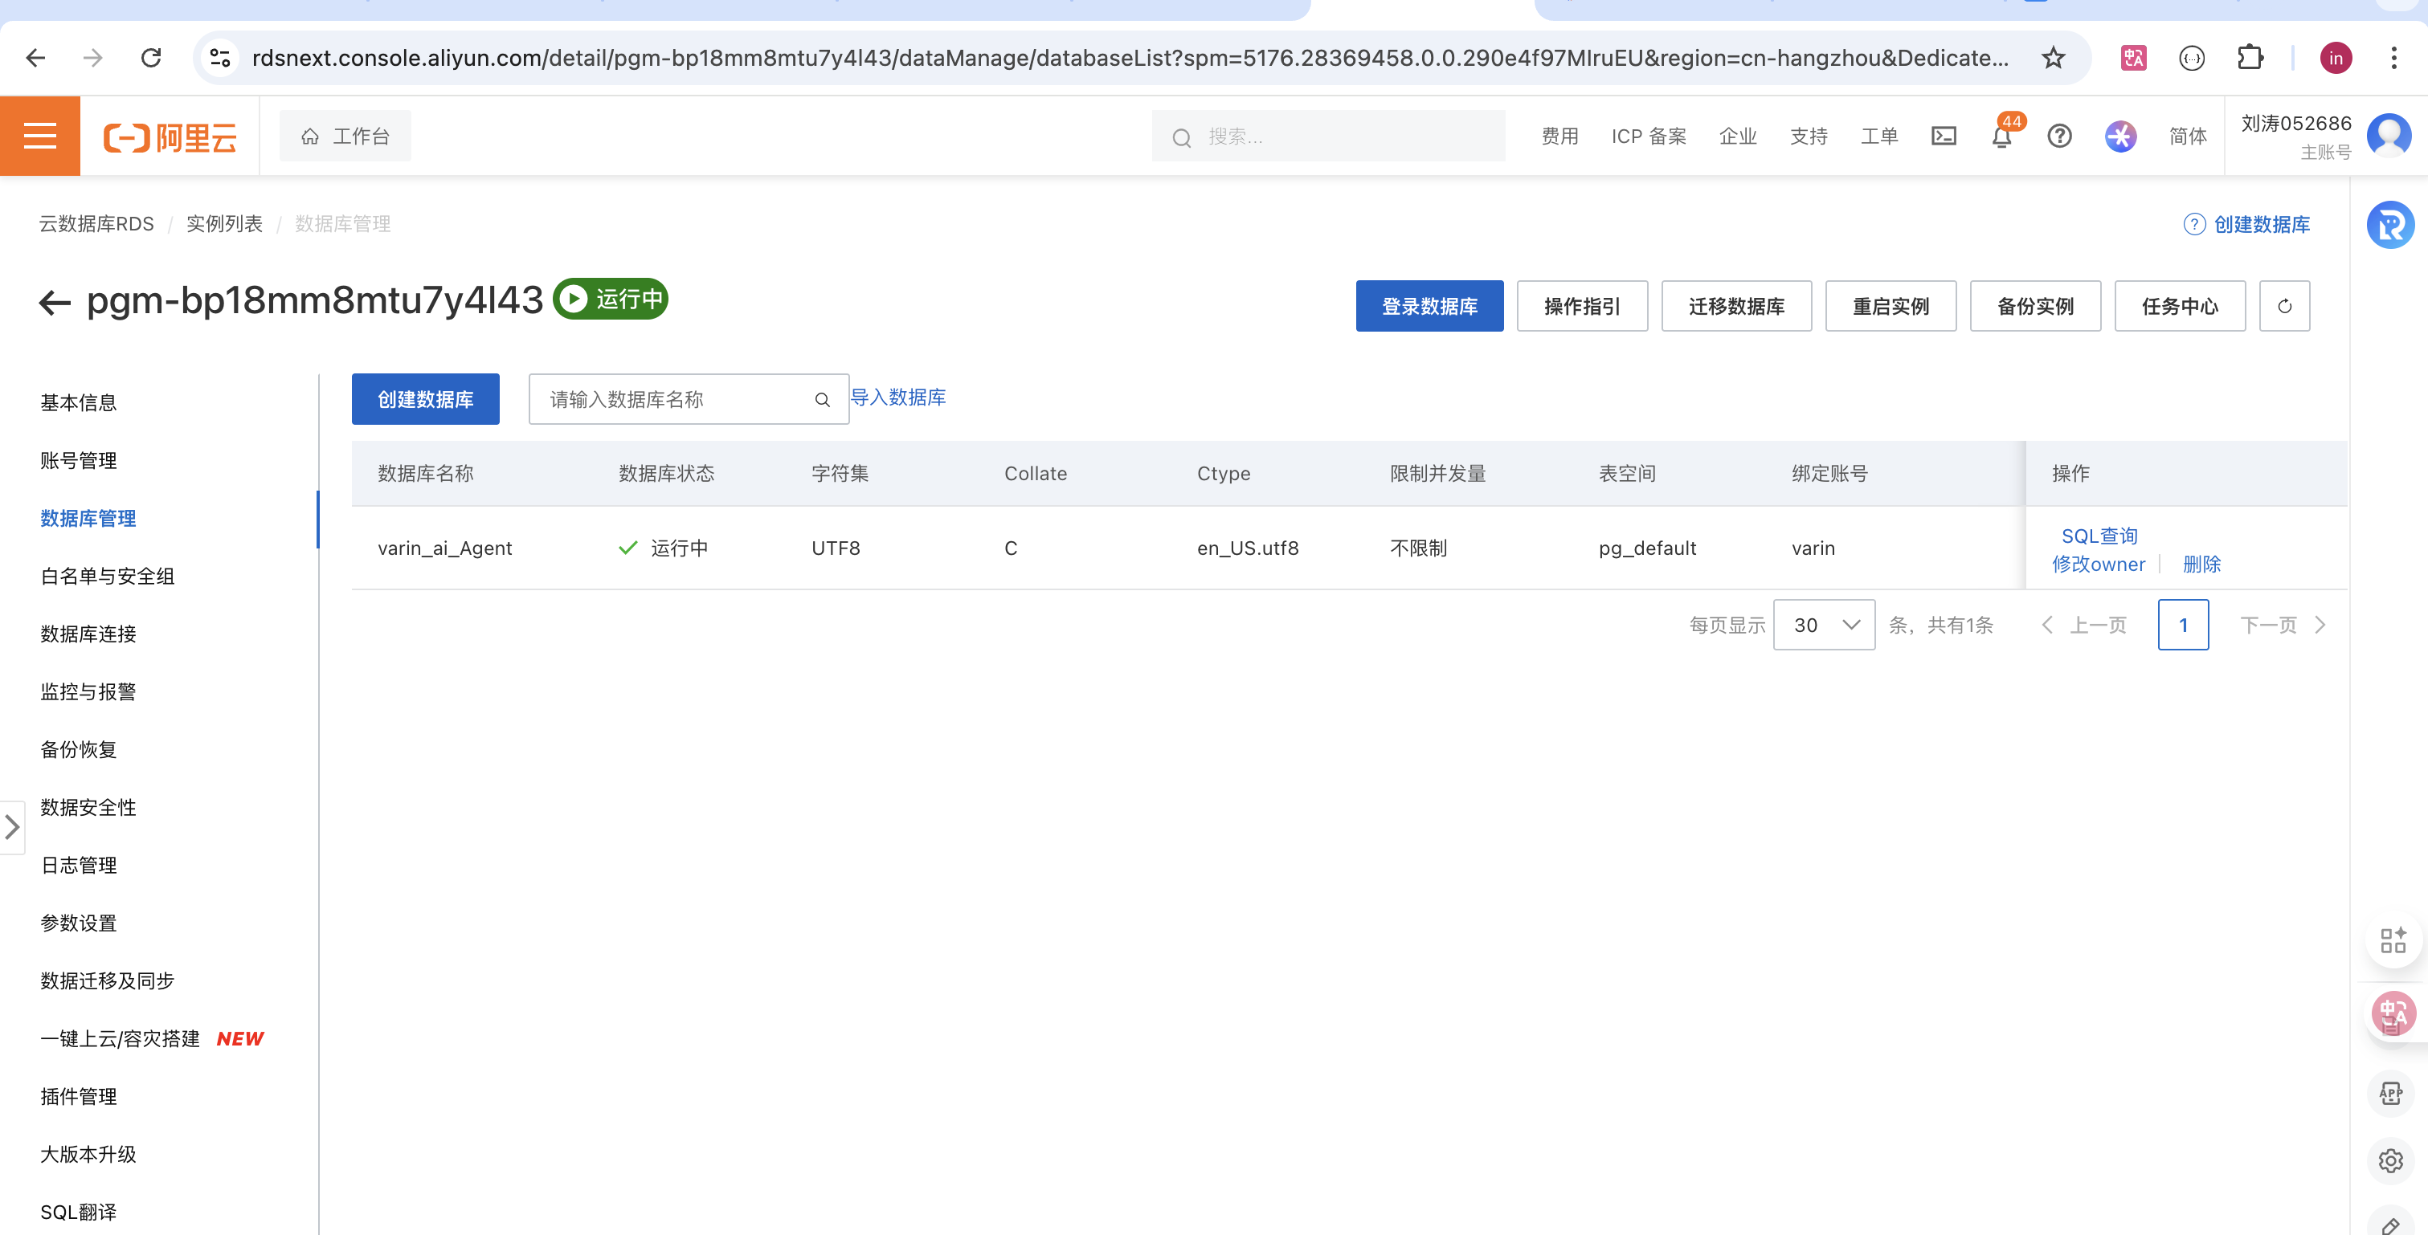Open the 简体 language selector
Viewport: 2428px width, 1235px height.
(x=2187, y=137)
